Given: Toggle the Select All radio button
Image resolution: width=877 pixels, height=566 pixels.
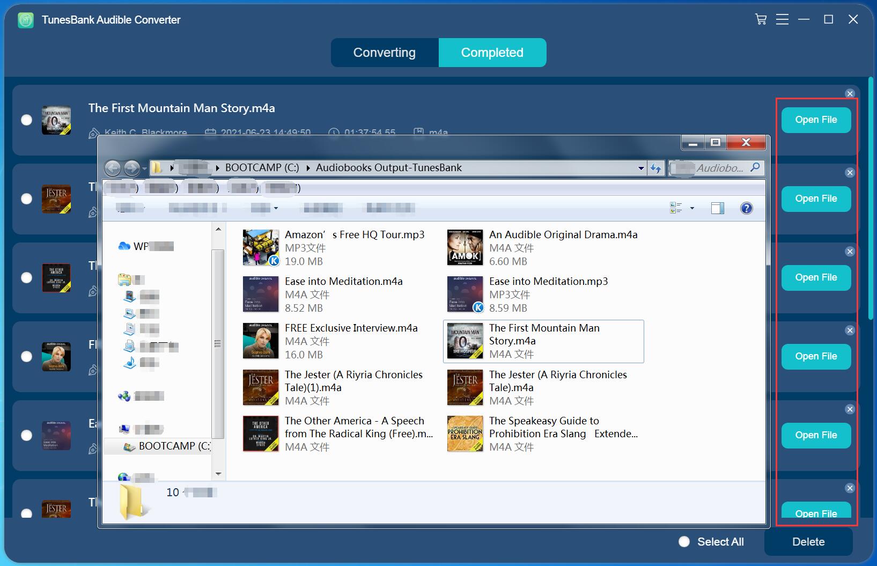Looking at the screenshot, I should [x=684, y=542].
